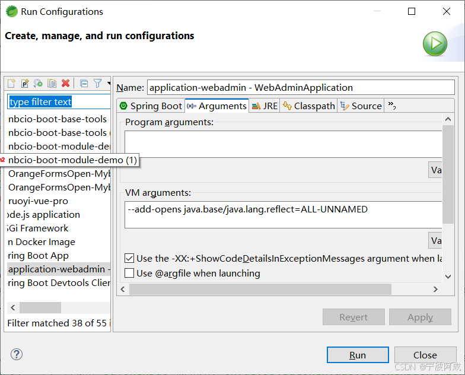Open the Help question mark icon
The image size is (465, 375).
[x=17, y=354]
